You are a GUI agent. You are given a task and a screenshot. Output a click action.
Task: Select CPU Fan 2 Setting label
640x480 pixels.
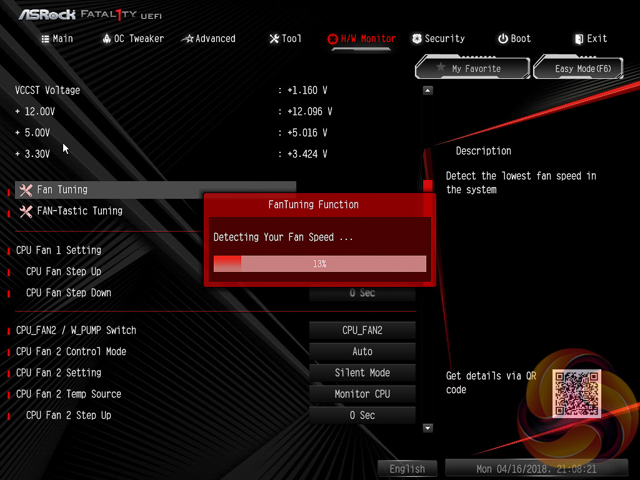tap(59, 372)
